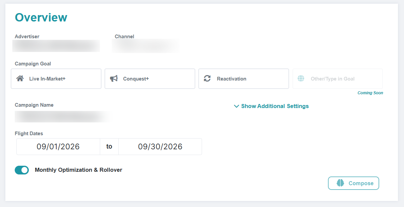Click the brain icon on Compose button
The image size is (404, 207).
coord(340,183)
